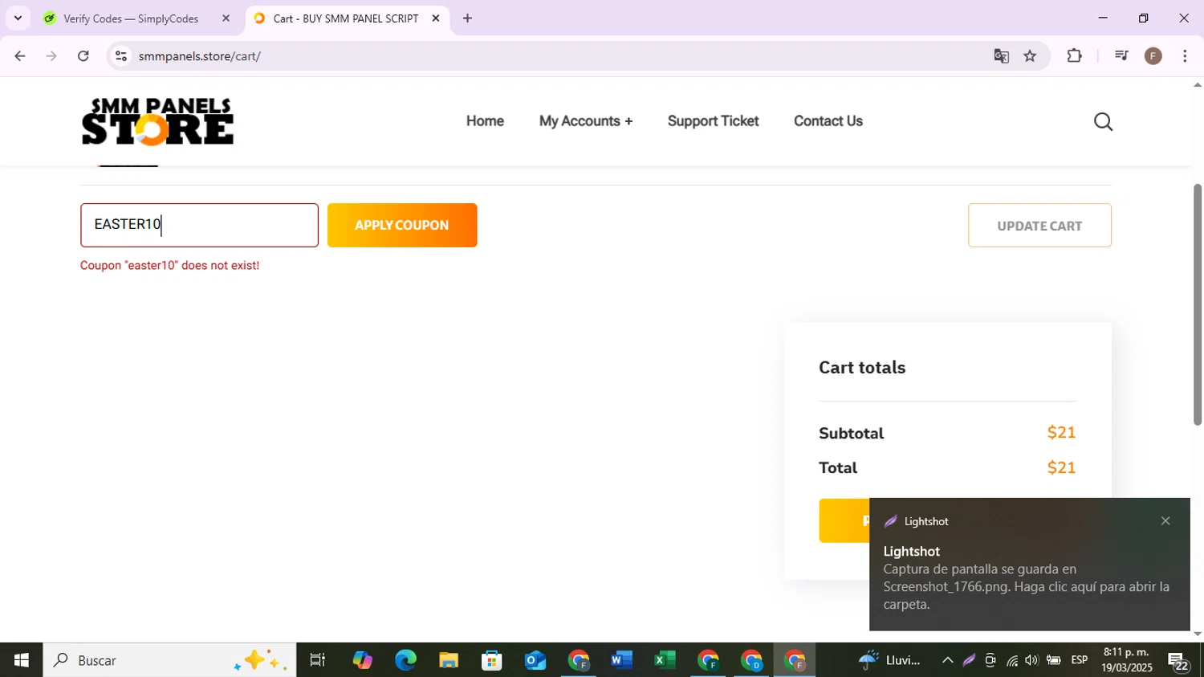Open the Google Translate icon in address bar
The width and height of the screenshot is (1204, 677).
tap(1001, 56)
